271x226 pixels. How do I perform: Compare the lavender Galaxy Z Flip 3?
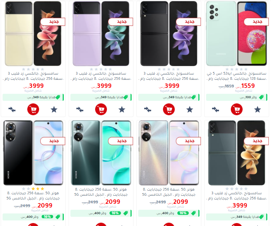click(80, 110)
